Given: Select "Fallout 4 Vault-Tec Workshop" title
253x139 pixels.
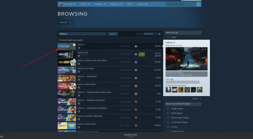Looking at the screenshot, I should [x=89, y=116].
